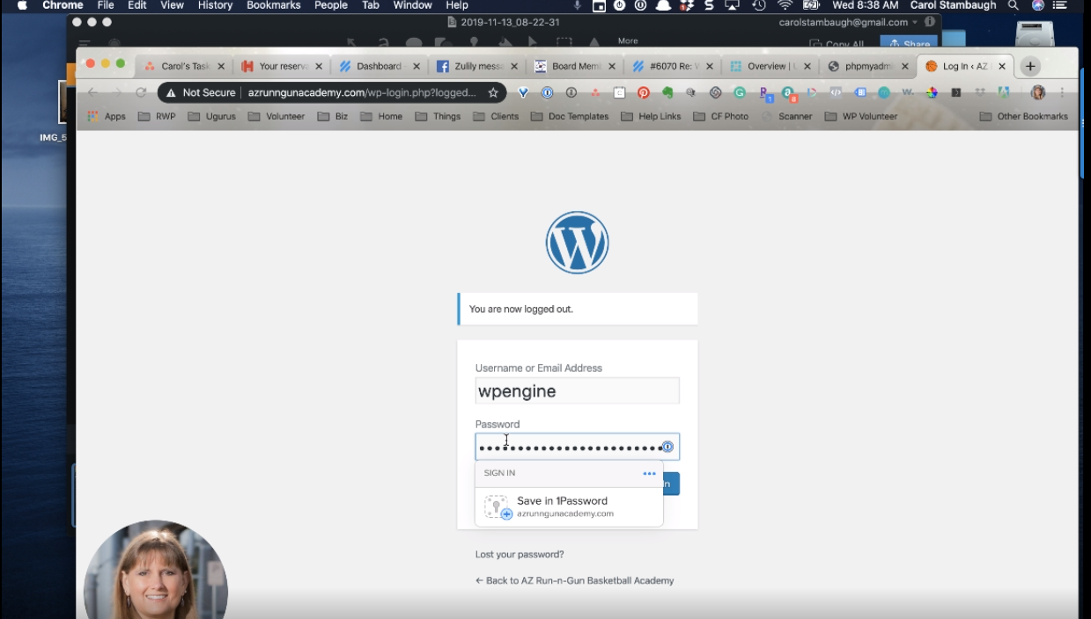Click the grey Dropbox extension icon
This screenshot has height=619, width=1091.
[x=980, y=92]
